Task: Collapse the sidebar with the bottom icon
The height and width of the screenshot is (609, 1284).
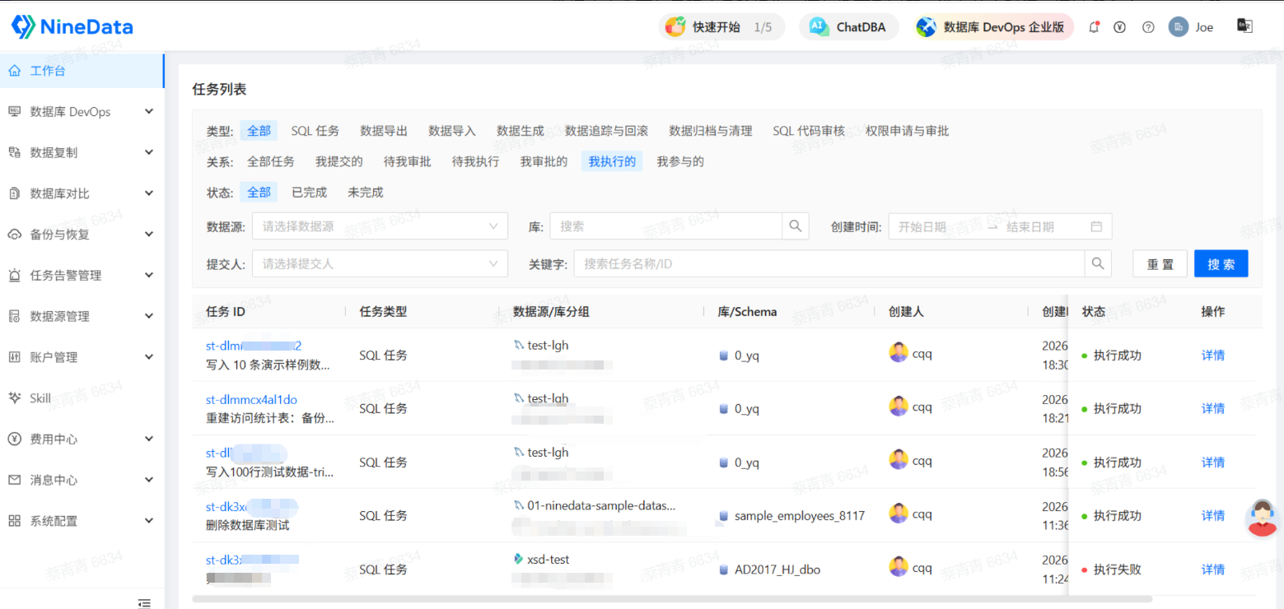Action: (x=144, y=603)
